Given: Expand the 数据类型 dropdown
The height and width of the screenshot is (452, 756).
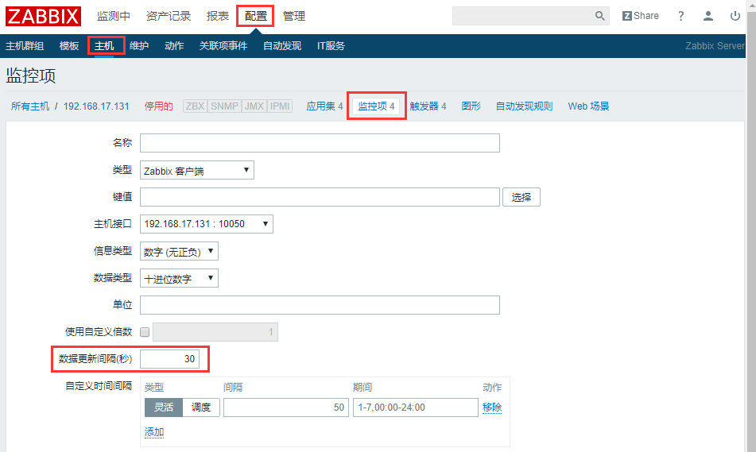Looking at the screenshot, I should coord(179,278).
